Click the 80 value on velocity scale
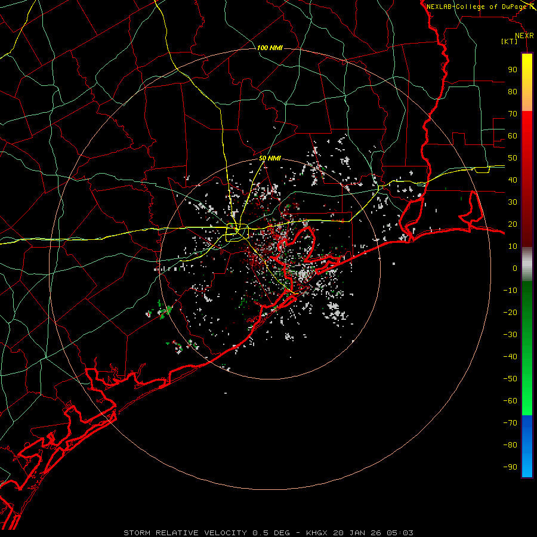The width and height of the screenshot is (537, 537). click(x=513, y=91)
